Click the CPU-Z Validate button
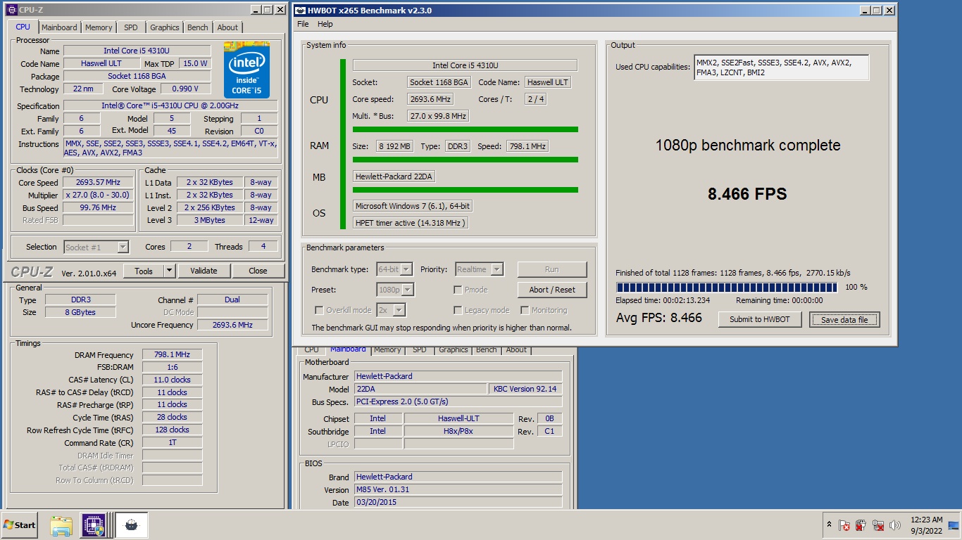Screen dimensions: 962x540 click(x=204, y=271)
